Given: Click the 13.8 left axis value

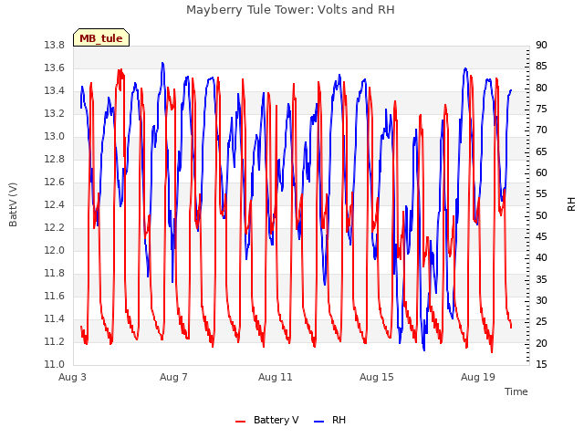Looking at the screenshot, I should (x=55, y=45).
